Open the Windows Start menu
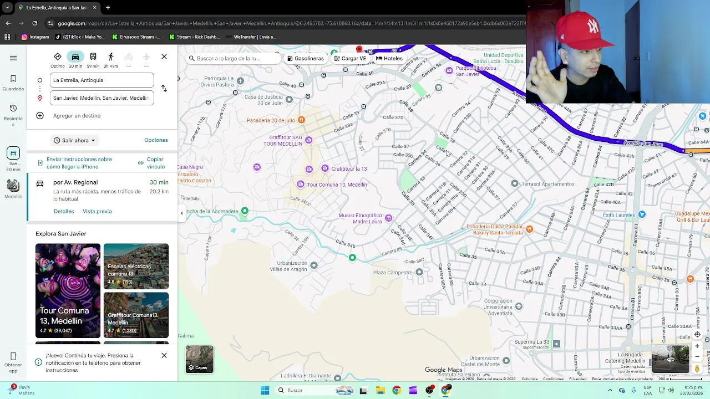The width and height of the screenshot is (710, 399). point(265,390)
